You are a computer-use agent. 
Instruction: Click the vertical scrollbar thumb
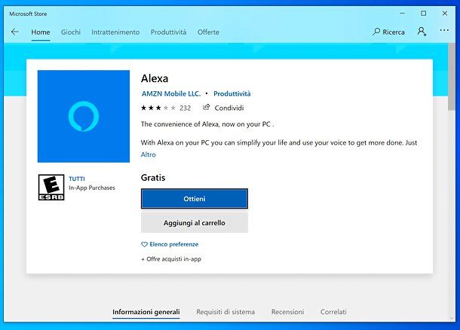[452, 77]
